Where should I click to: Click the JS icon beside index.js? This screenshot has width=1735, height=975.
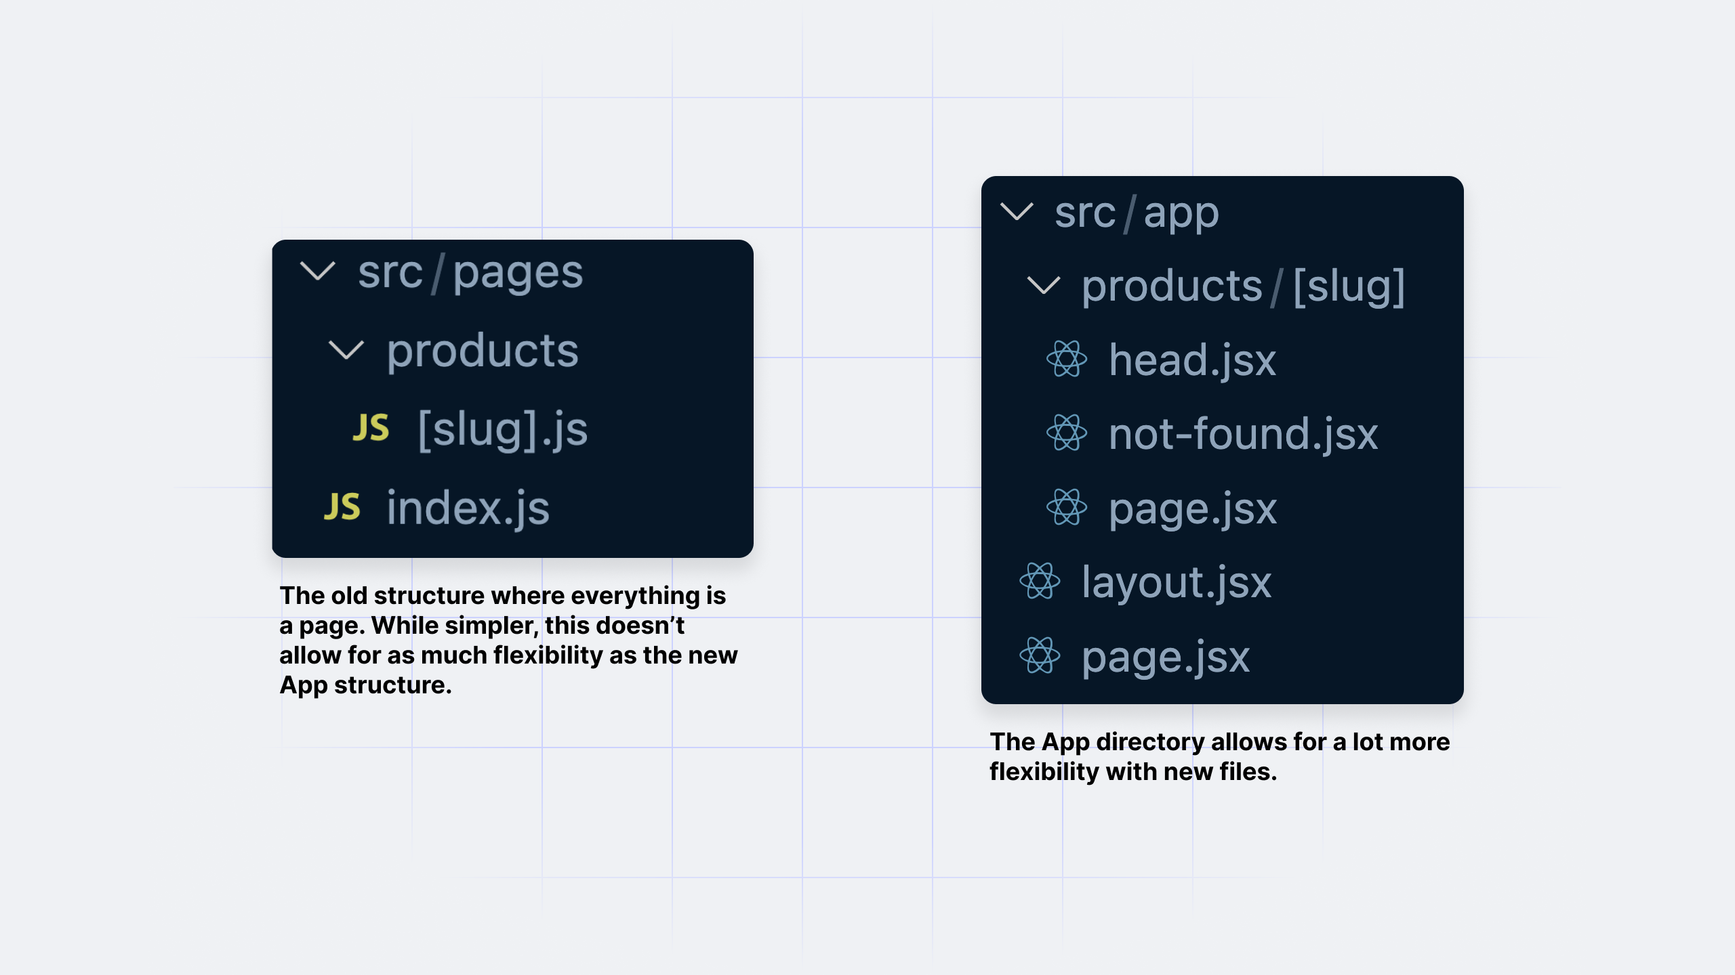pyautogui.click(x=342, y=507)
